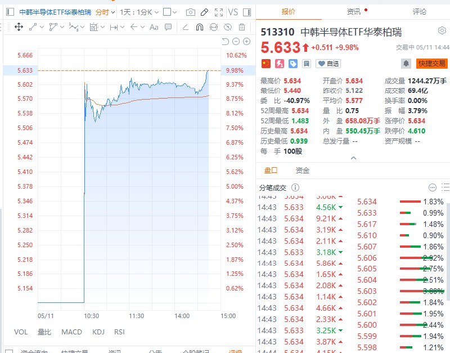Click the sync drawings icon
Screen dimensions: 450x353
(x=214, y=27)
